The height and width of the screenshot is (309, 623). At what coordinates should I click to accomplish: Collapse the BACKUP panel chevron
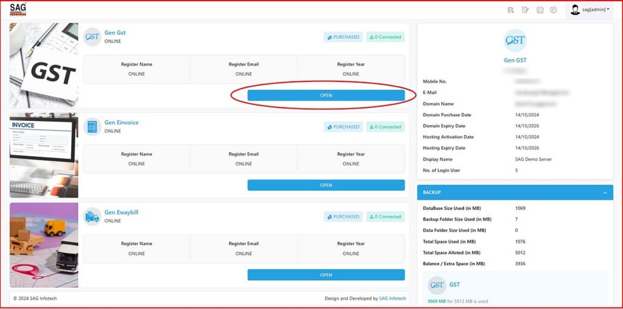point(605,192)
